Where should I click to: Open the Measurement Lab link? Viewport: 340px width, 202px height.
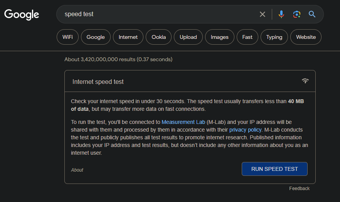coord(183,122)
